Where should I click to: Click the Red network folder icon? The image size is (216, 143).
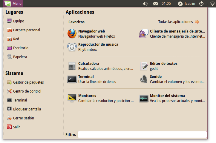(x=9, y=39)
